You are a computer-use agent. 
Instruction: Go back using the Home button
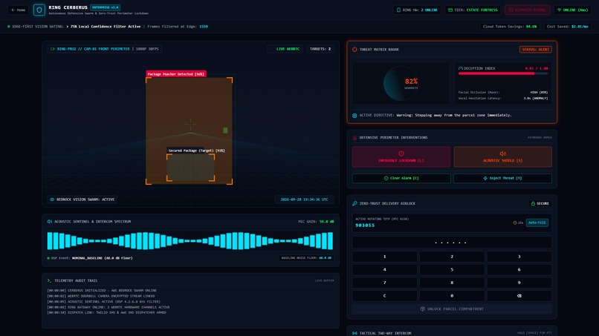pos(18,10)
